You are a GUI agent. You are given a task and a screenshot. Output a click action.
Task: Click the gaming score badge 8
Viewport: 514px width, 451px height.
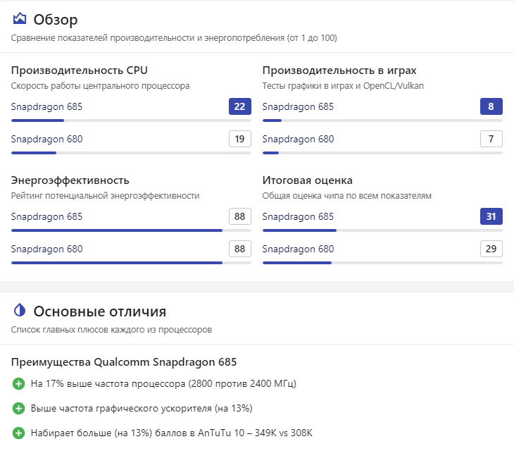tap(491, 106)
